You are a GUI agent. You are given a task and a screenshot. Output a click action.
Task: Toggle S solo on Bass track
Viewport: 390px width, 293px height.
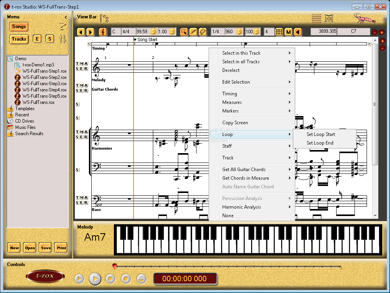[x=77, y=203]
